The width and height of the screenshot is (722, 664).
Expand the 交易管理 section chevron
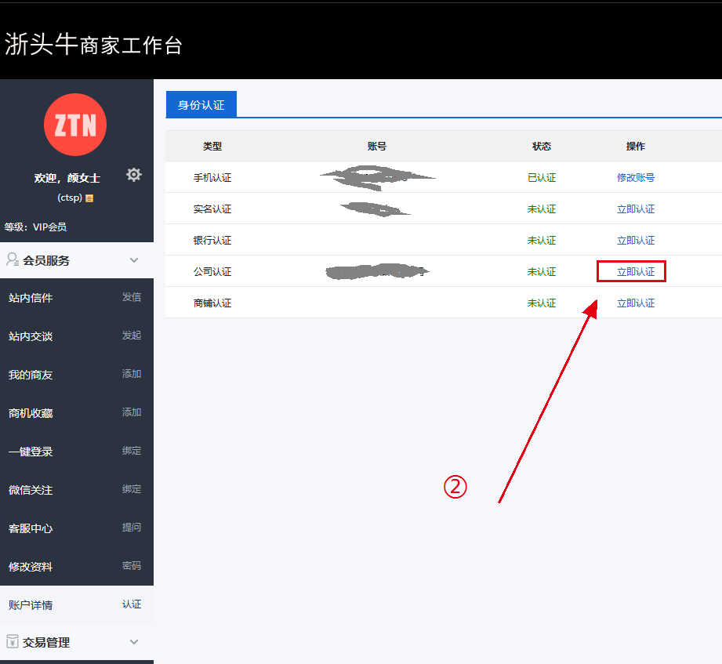coord(134,642)
